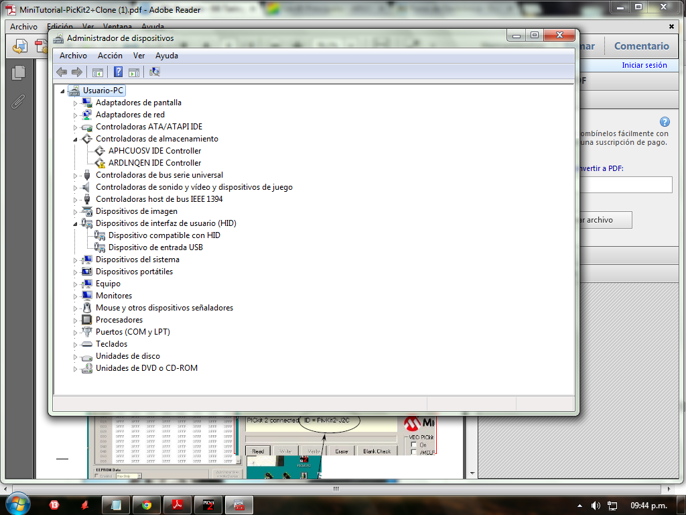Click the show/hide console tree toolbar icon
This screenshot has height=515, width=686.
(98, 72)
